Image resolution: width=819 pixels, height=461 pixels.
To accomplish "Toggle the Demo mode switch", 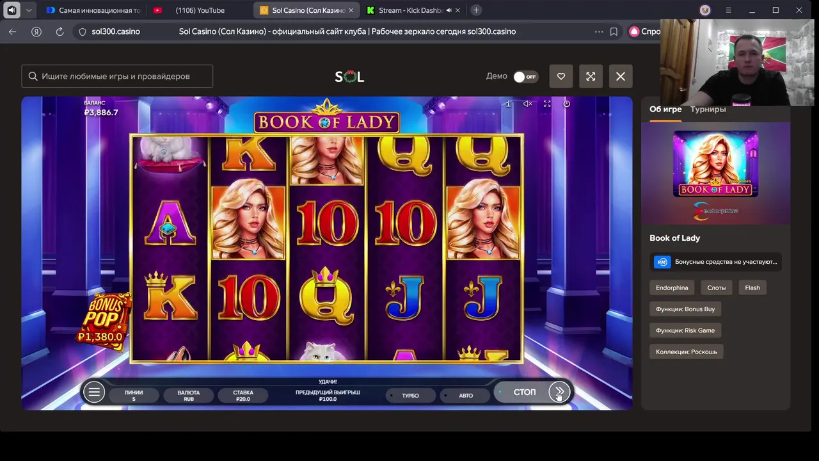I will [525, 76].
